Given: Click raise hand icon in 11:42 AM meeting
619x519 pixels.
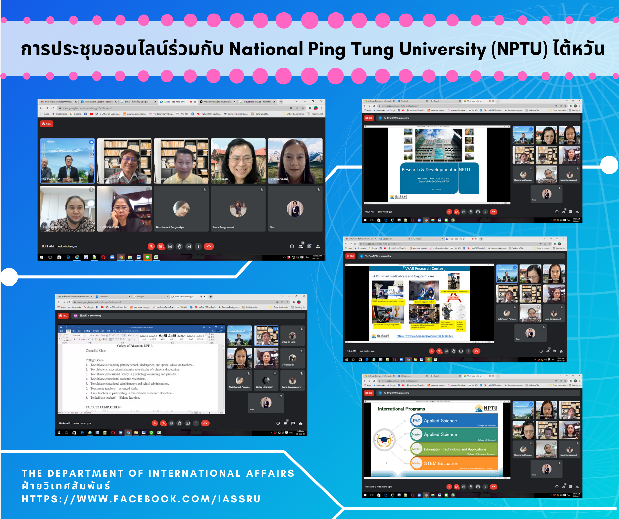Looking at the screenshot, I should click(x=179, y=246).
